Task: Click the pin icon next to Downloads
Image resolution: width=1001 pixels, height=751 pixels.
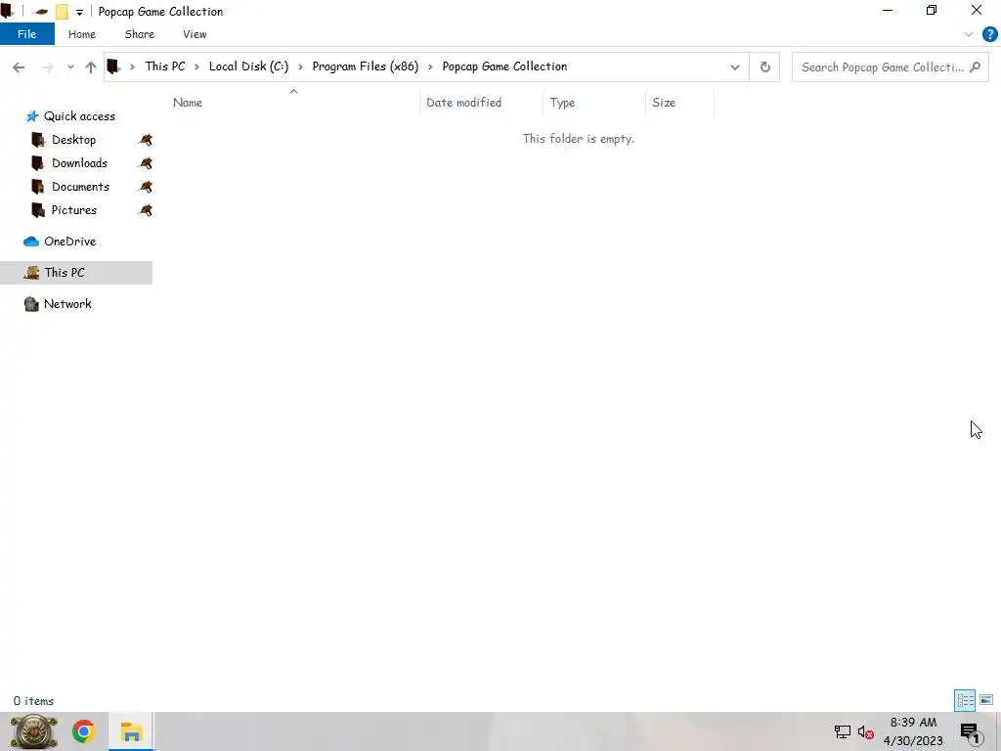Action: pos(146,163)
